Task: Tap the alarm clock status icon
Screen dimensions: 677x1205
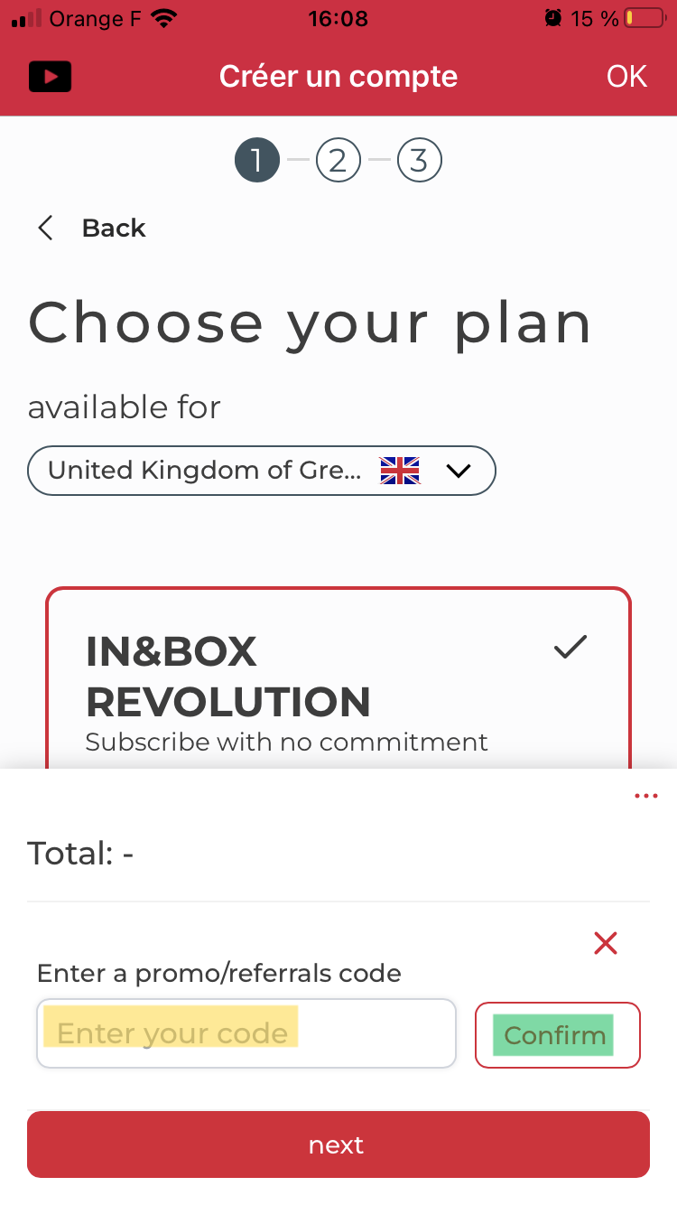Action: [552, 18]
